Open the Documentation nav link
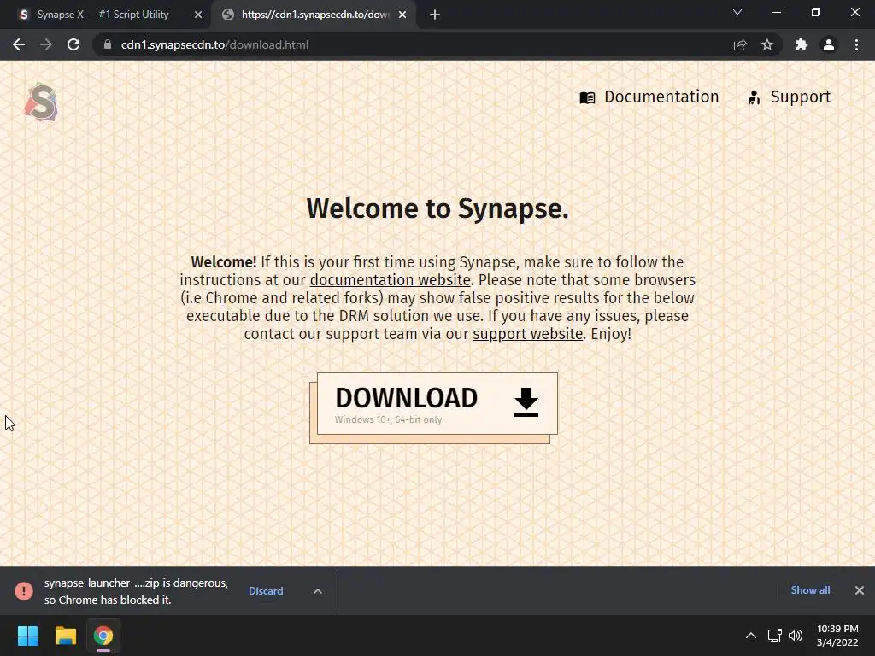The image size is (875, 656). point(649,97)
